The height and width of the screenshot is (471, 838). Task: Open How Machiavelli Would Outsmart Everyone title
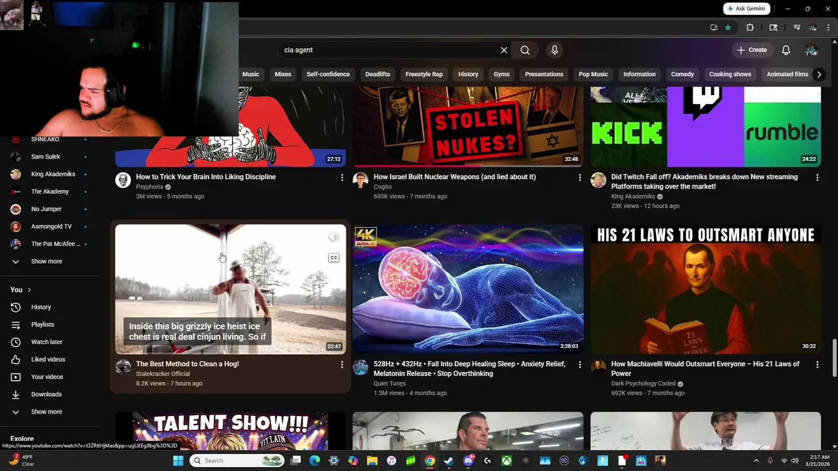coord(705,369)
